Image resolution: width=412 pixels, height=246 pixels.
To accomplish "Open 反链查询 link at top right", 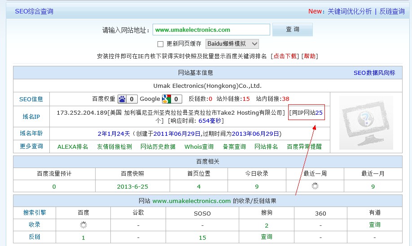I will (392, 11).
